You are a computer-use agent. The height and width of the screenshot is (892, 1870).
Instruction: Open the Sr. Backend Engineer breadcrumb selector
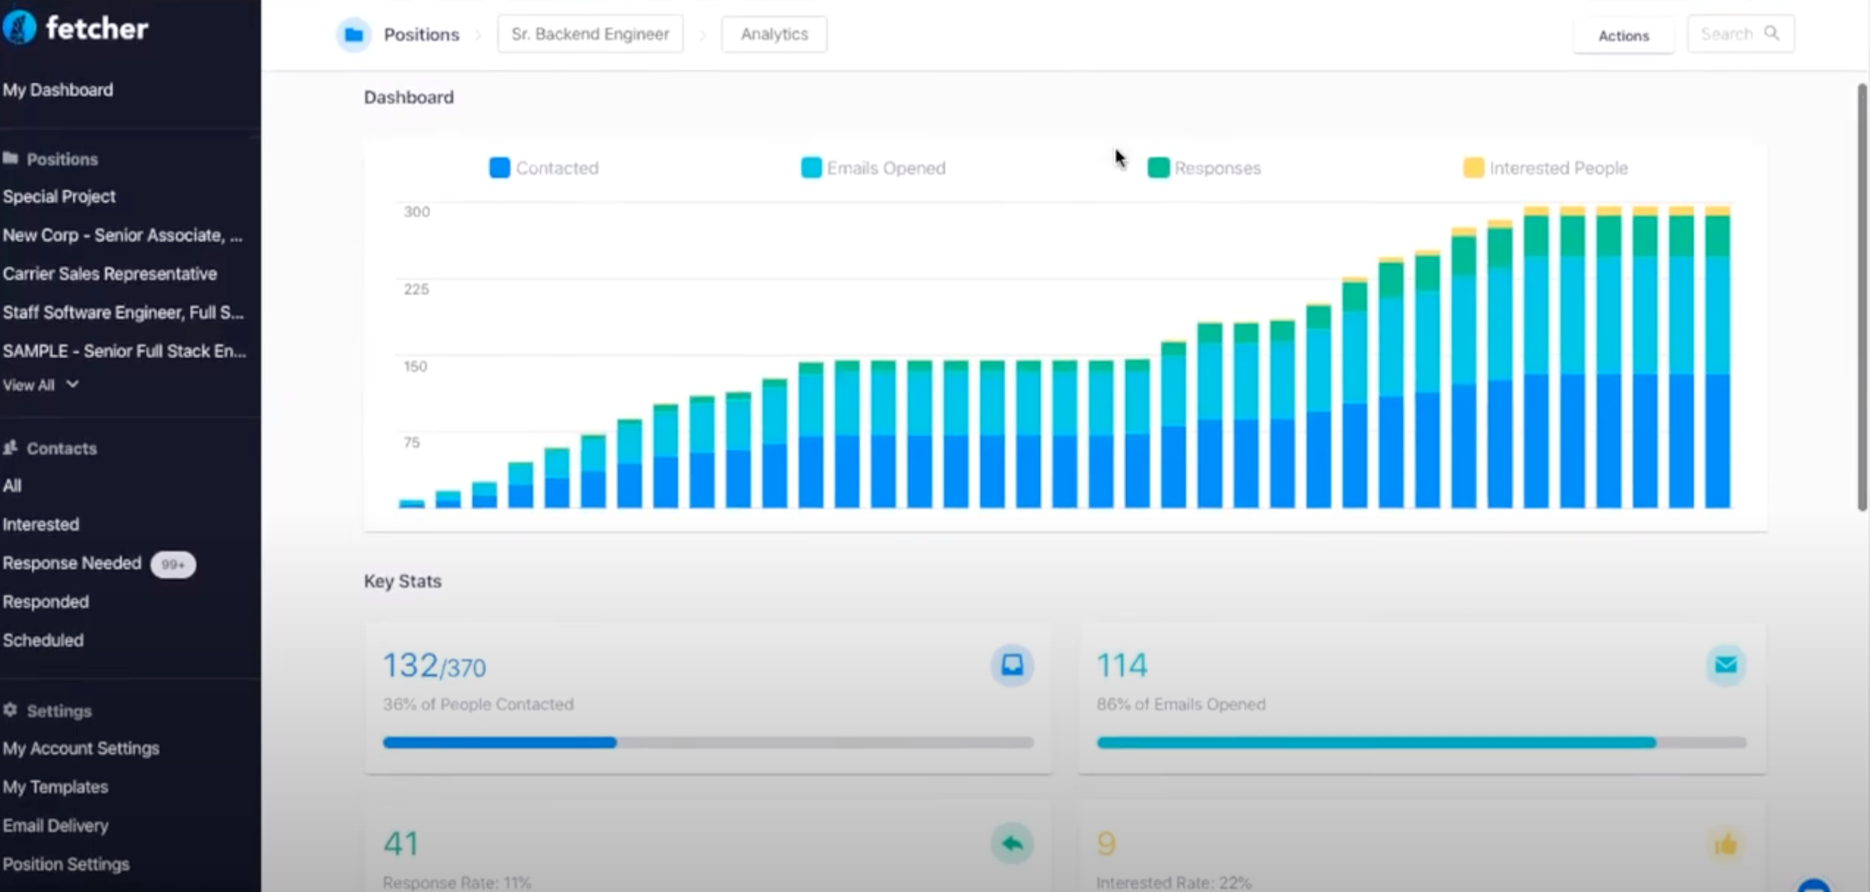589,34
